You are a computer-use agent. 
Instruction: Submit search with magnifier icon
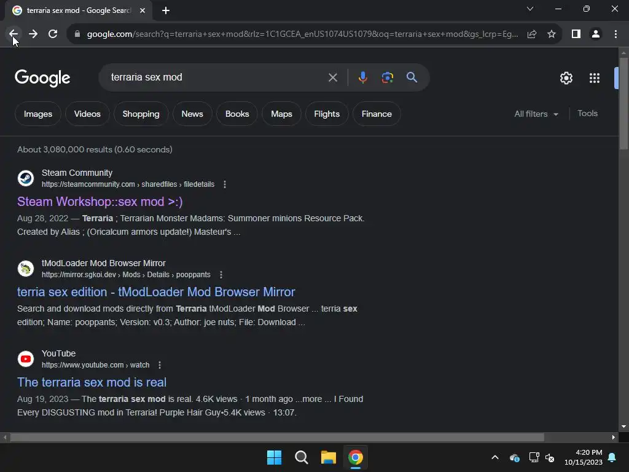[412, 77]
